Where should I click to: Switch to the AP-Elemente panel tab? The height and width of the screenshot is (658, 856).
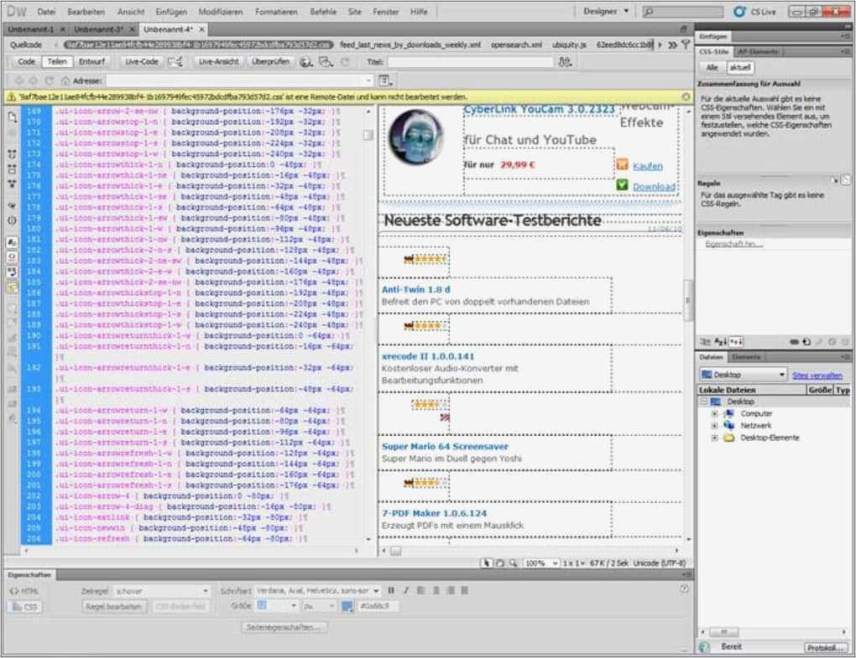click(x=758, y=51)
